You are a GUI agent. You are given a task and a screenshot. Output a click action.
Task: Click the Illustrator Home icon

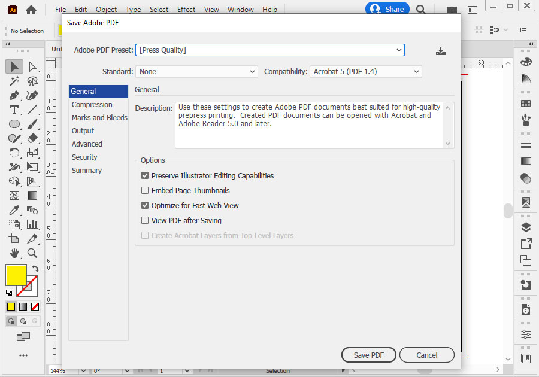[x=31, y=10]
